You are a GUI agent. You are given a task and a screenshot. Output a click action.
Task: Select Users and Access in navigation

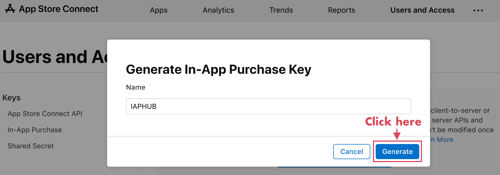[x=422, y=10]
